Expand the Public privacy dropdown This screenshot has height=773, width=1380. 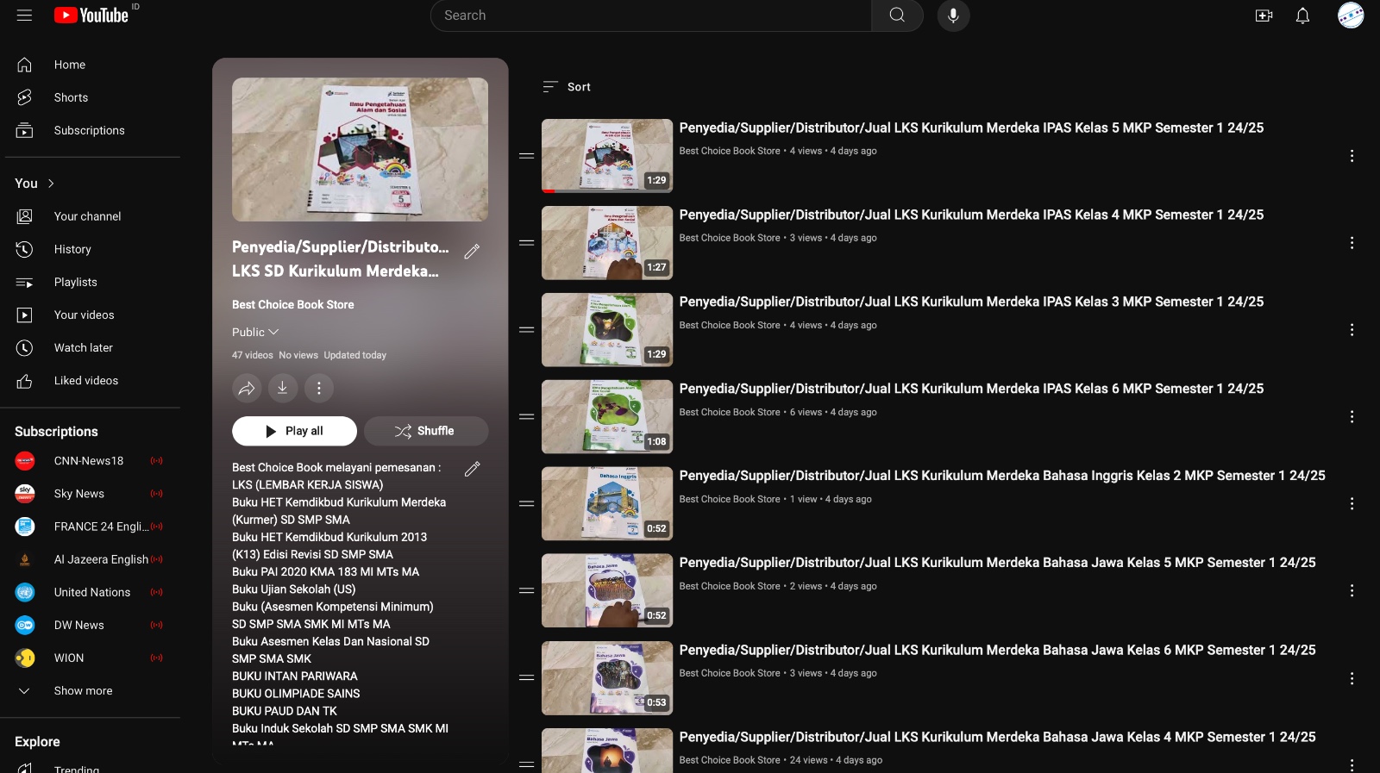[255, 333]
